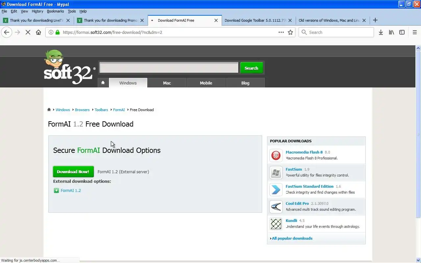Screen dimensions: 421x263
Task: Click the green Download Now! button
Action: point(73,172)
